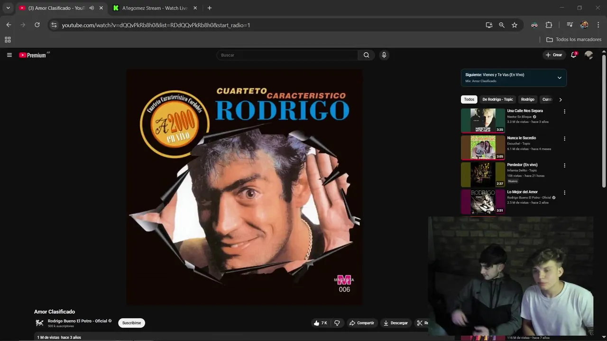This screenshot has height=341, width=607.
Task: Click the Una Calle Nos Separa title
Action: 525,111
